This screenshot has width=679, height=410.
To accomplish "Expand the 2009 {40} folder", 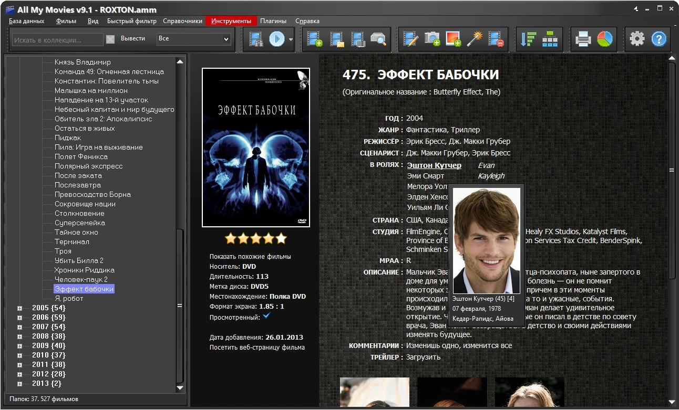I will click(x=19, y=346).
